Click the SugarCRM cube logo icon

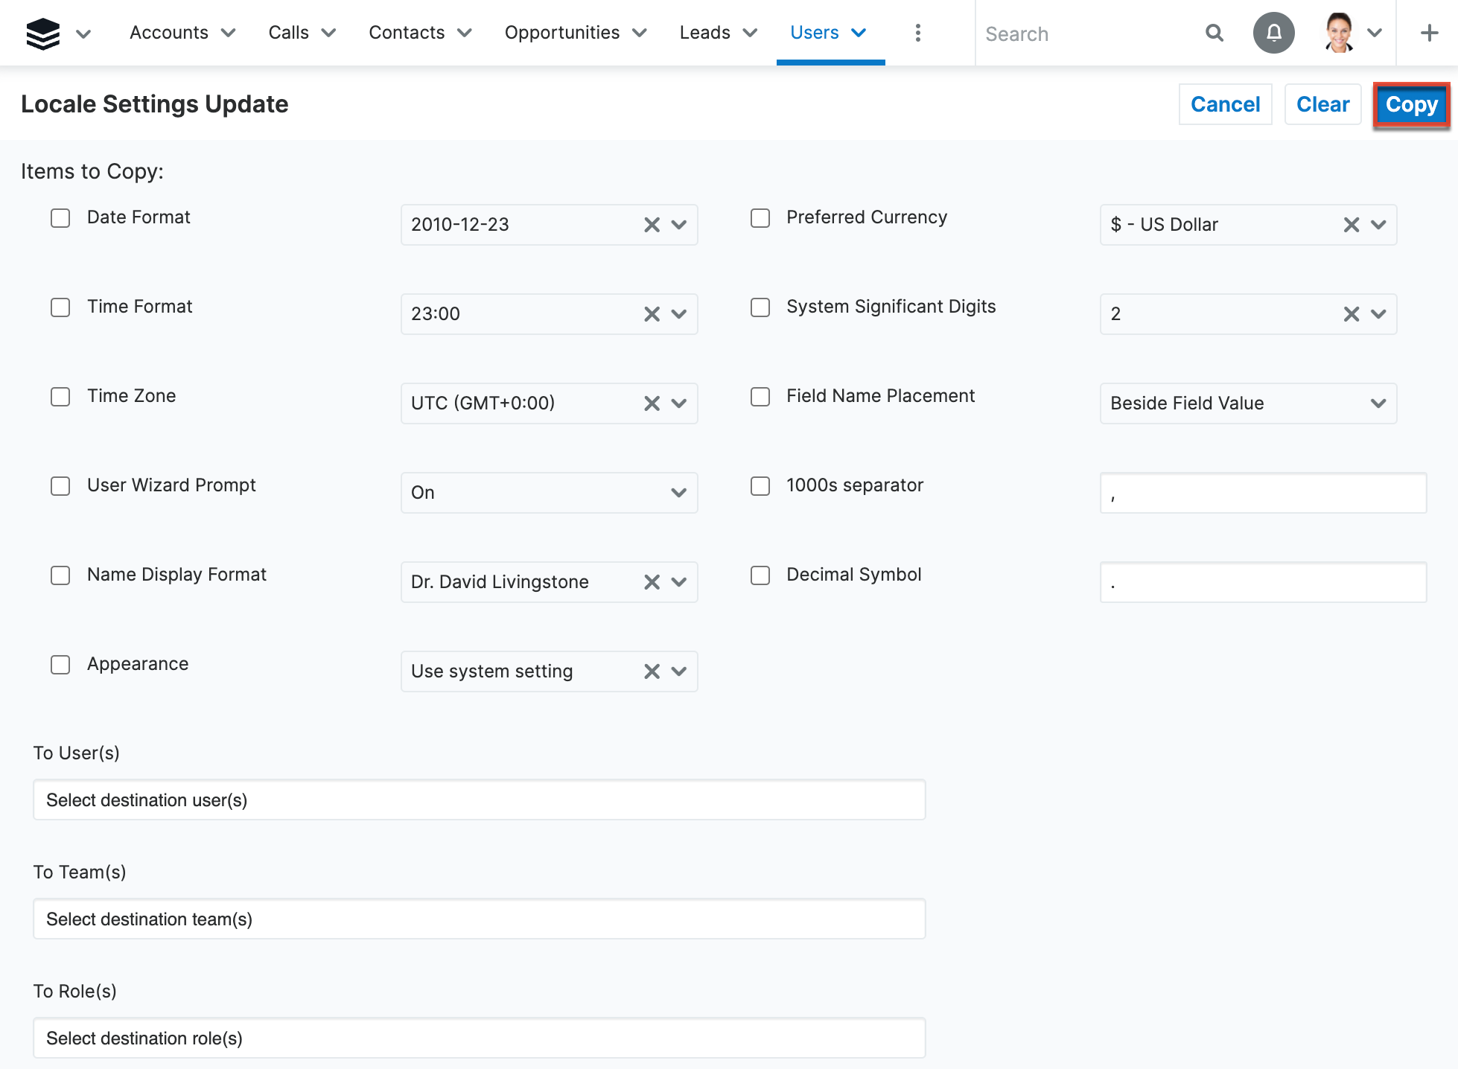[x=42, y=33]
